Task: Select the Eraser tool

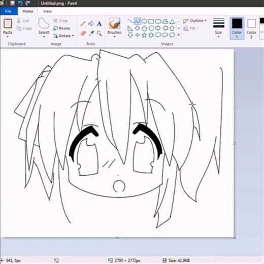Action: [83, 34]
